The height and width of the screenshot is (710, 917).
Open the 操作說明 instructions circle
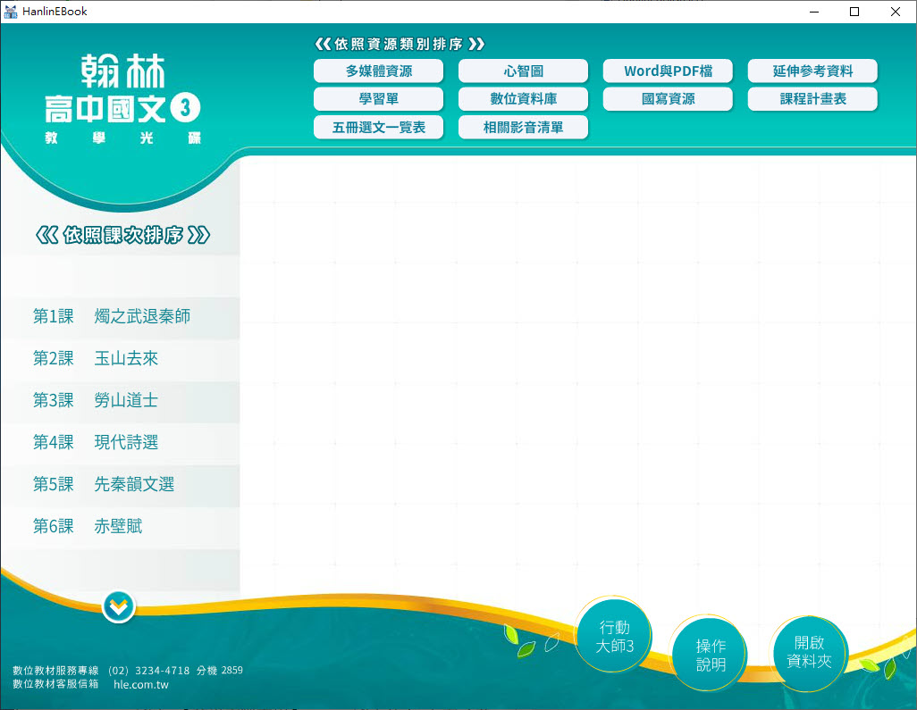[x=711, y=655]
